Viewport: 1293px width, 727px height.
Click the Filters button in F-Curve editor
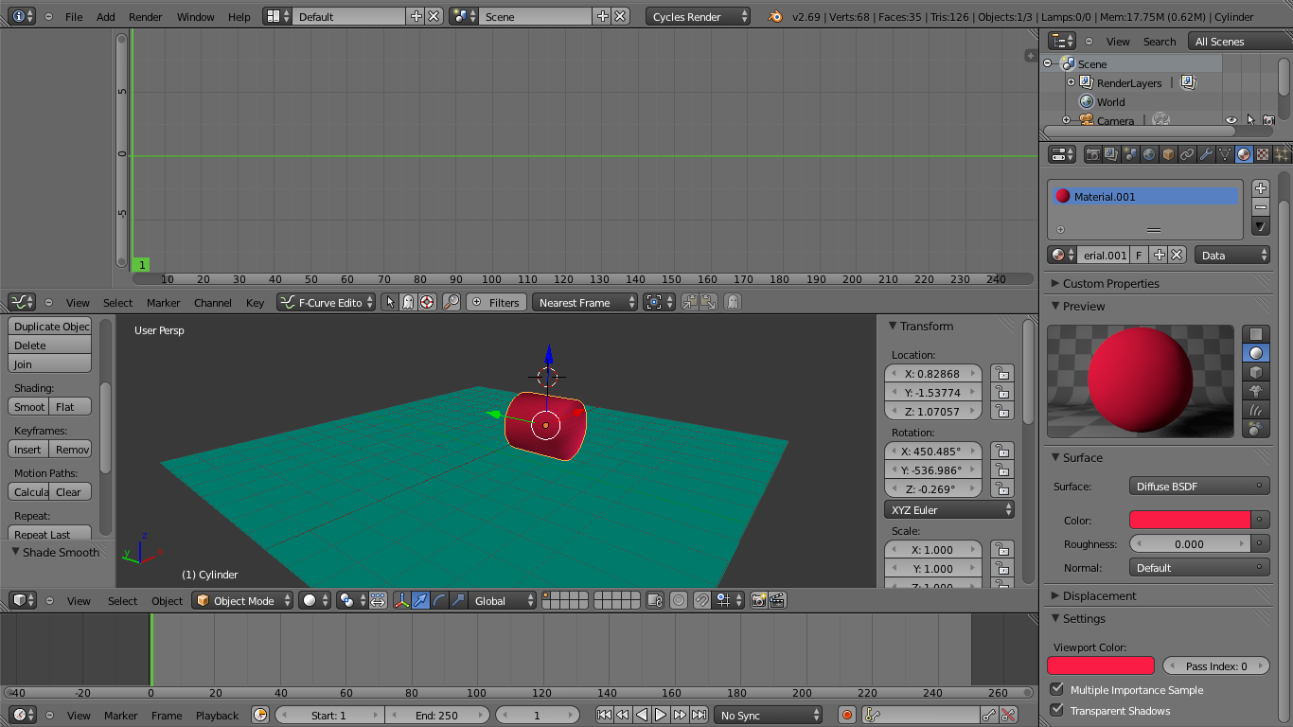click(x=496, y=302)
